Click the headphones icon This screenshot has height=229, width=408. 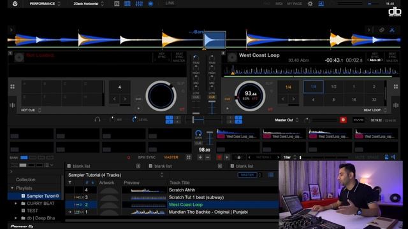coord(98,120)
